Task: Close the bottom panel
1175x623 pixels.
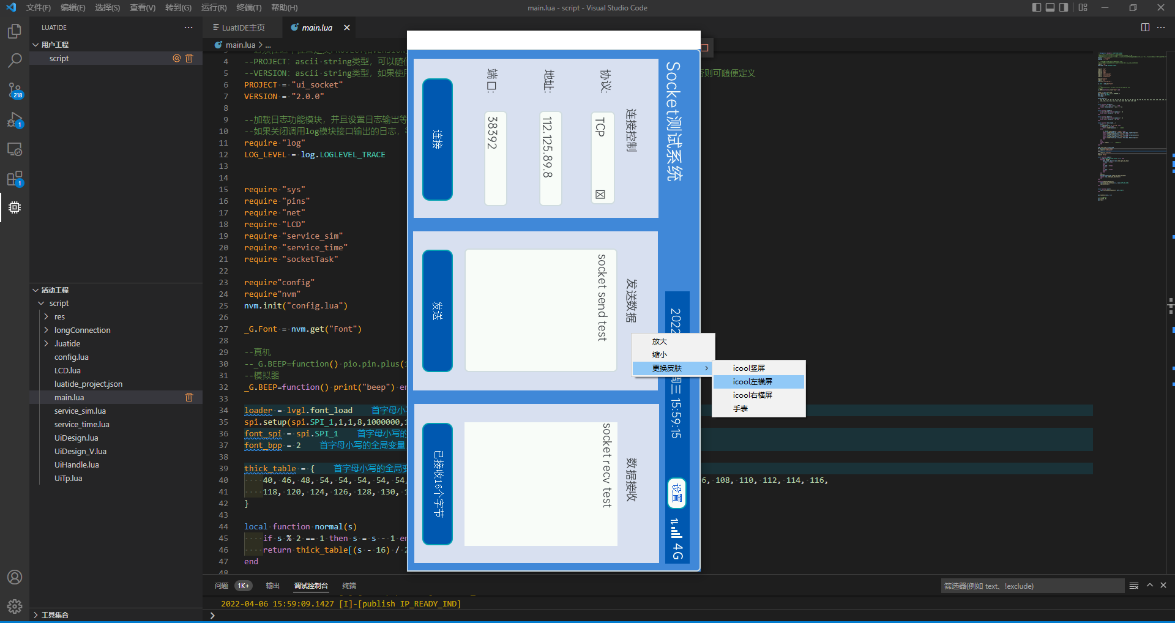Action: tap(1163, 586)
